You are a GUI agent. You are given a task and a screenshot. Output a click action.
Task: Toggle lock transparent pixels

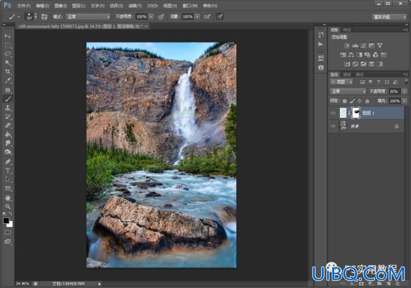tap(345, 101)
